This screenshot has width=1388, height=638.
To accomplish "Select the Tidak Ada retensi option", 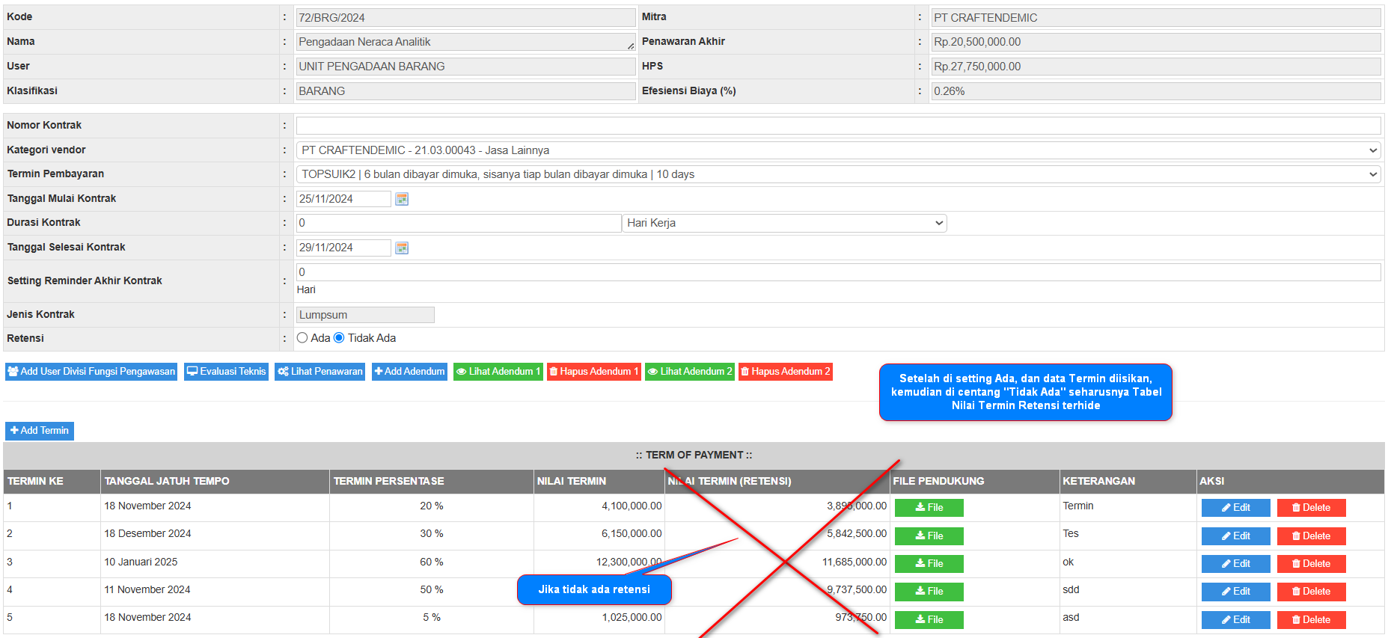I will [x=339, y=338].
